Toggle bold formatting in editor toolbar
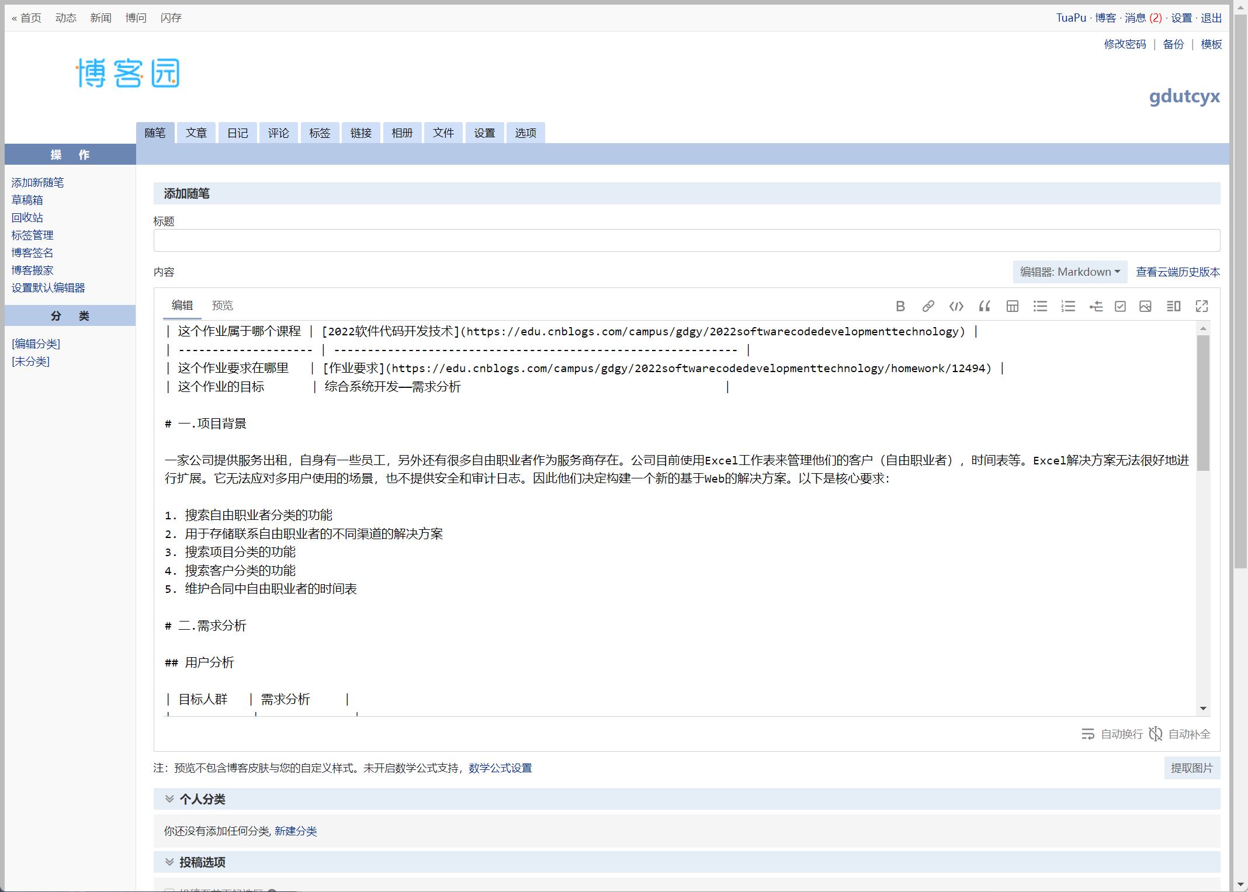This screenshot has height=892, width=1248. [x=900, y=306]
